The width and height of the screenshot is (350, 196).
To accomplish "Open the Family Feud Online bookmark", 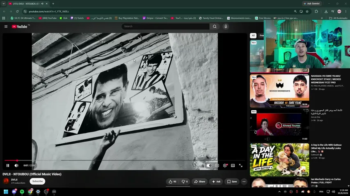I will click(x=211, y=18).
